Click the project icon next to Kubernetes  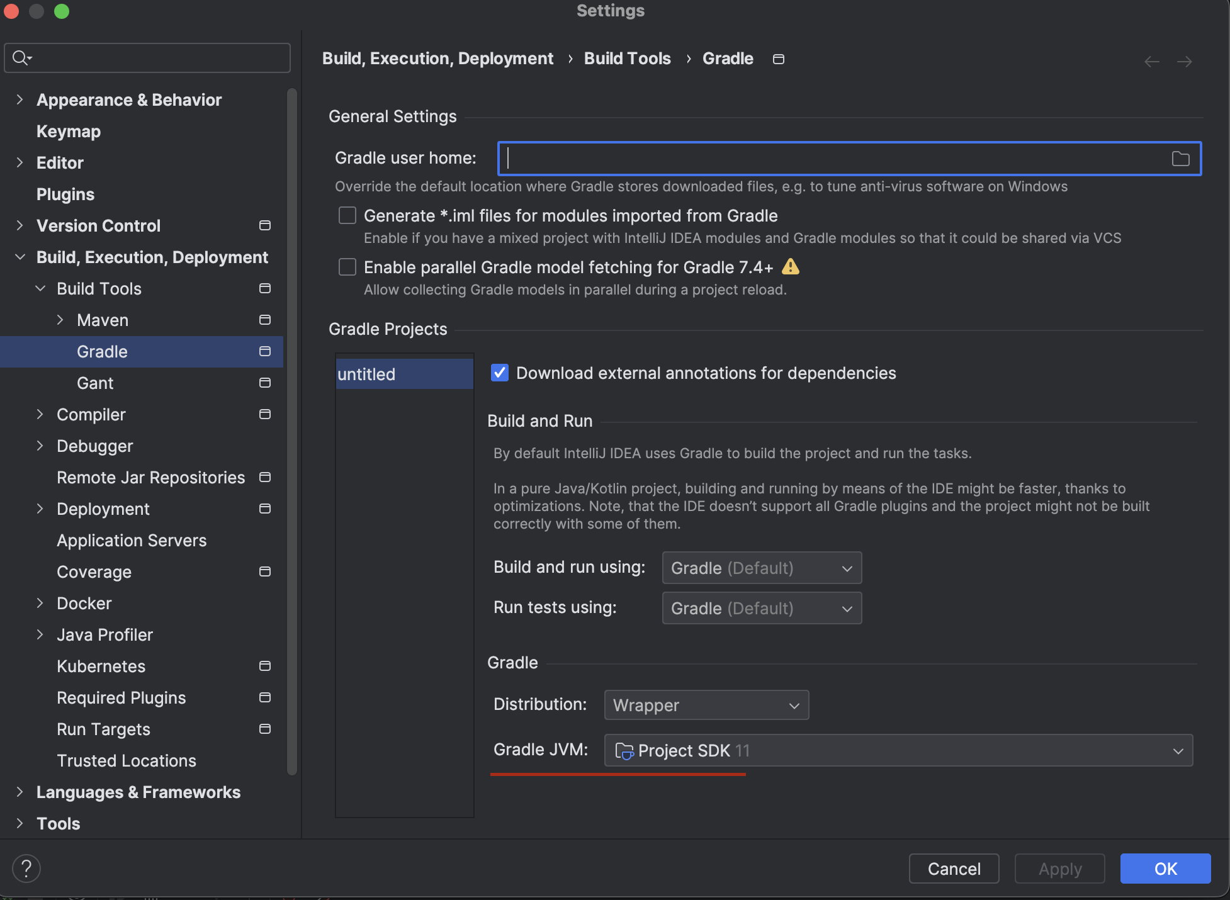pos(265,666)
